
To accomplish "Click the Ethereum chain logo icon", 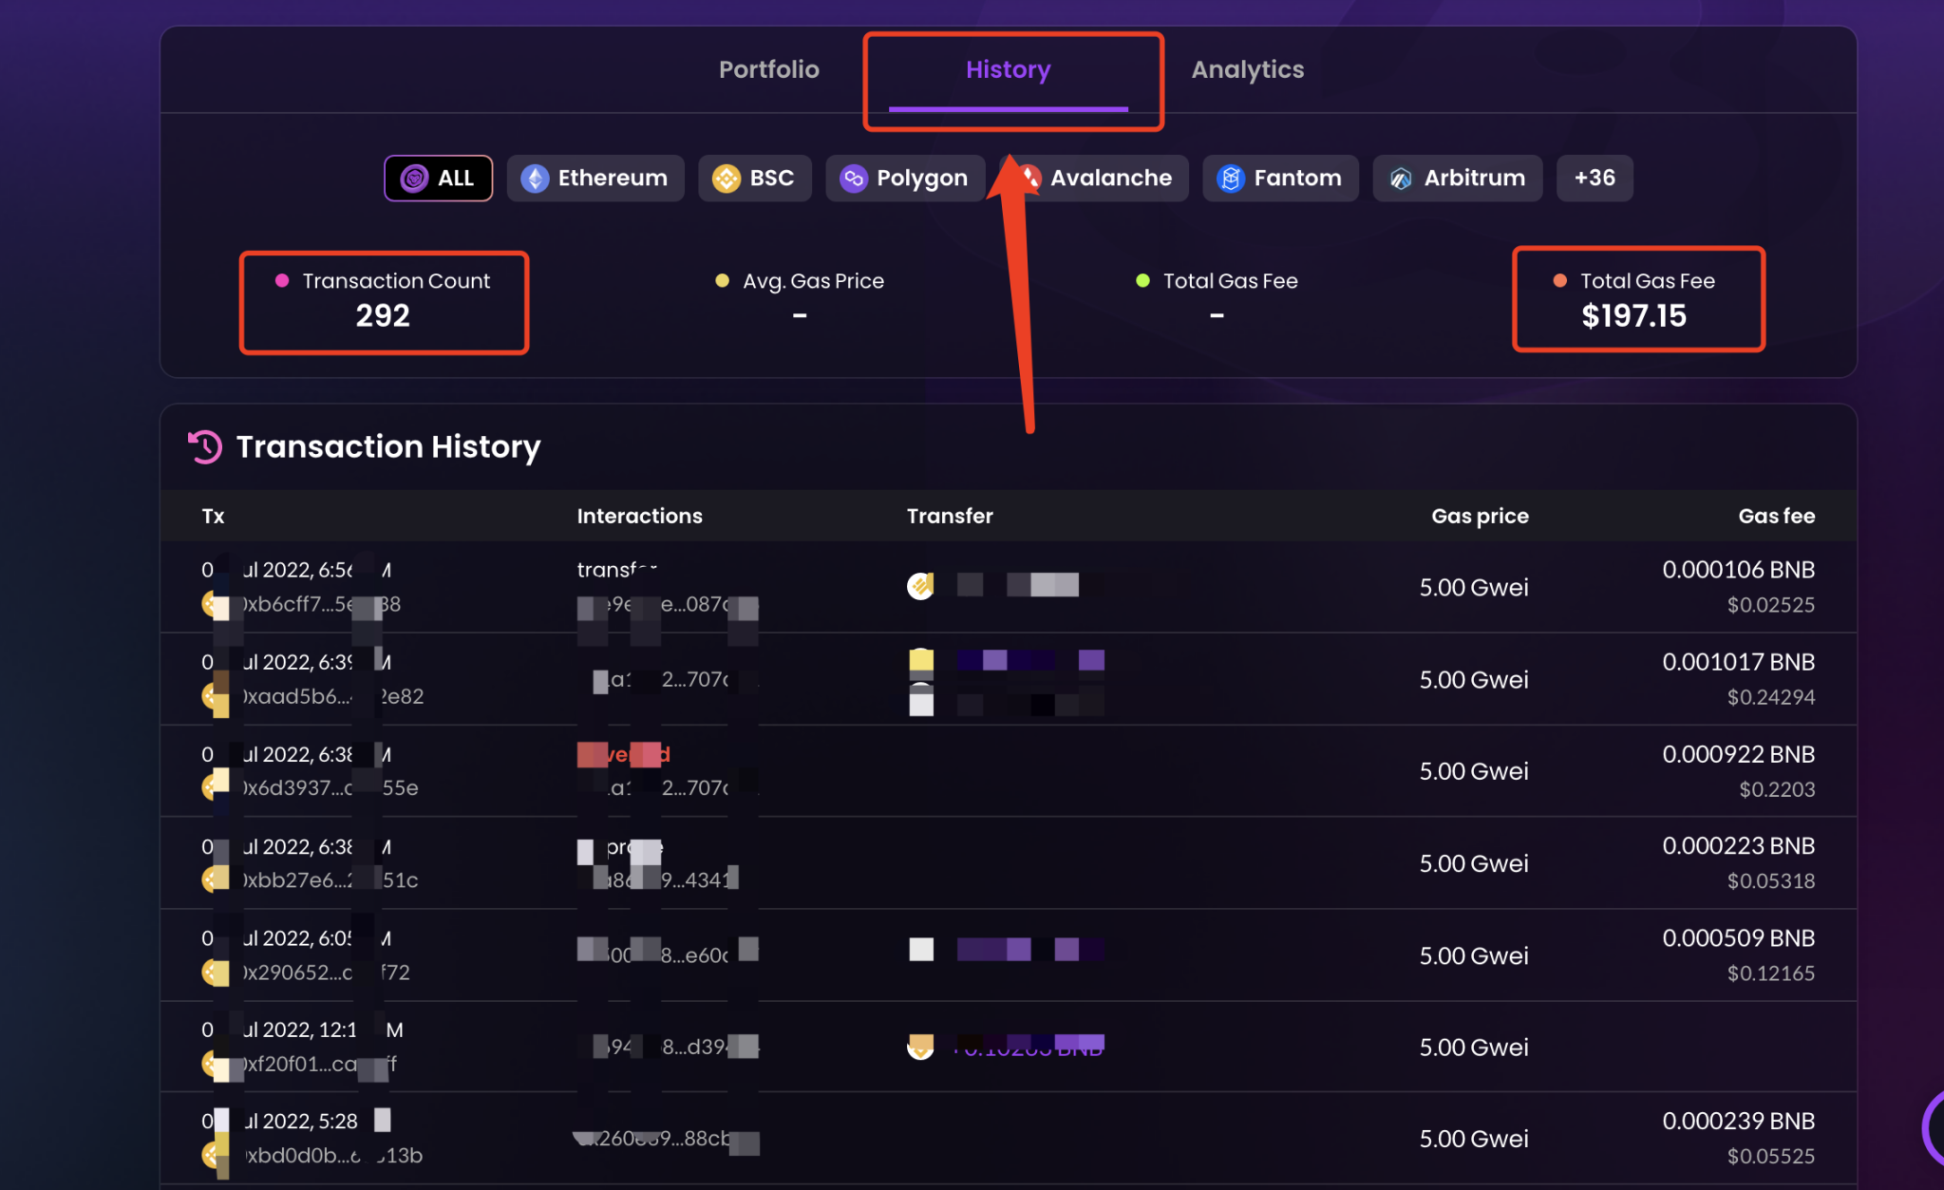I will pos(536,179).
